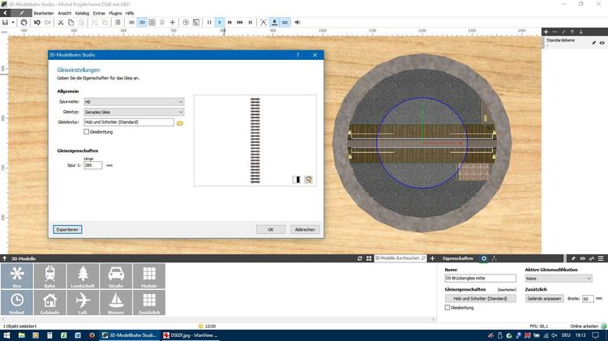Open the Extras menu

tap(99, 13)
